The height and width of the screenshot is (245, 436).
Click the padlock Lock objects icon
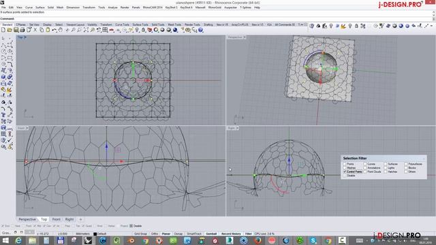(144, 30)
